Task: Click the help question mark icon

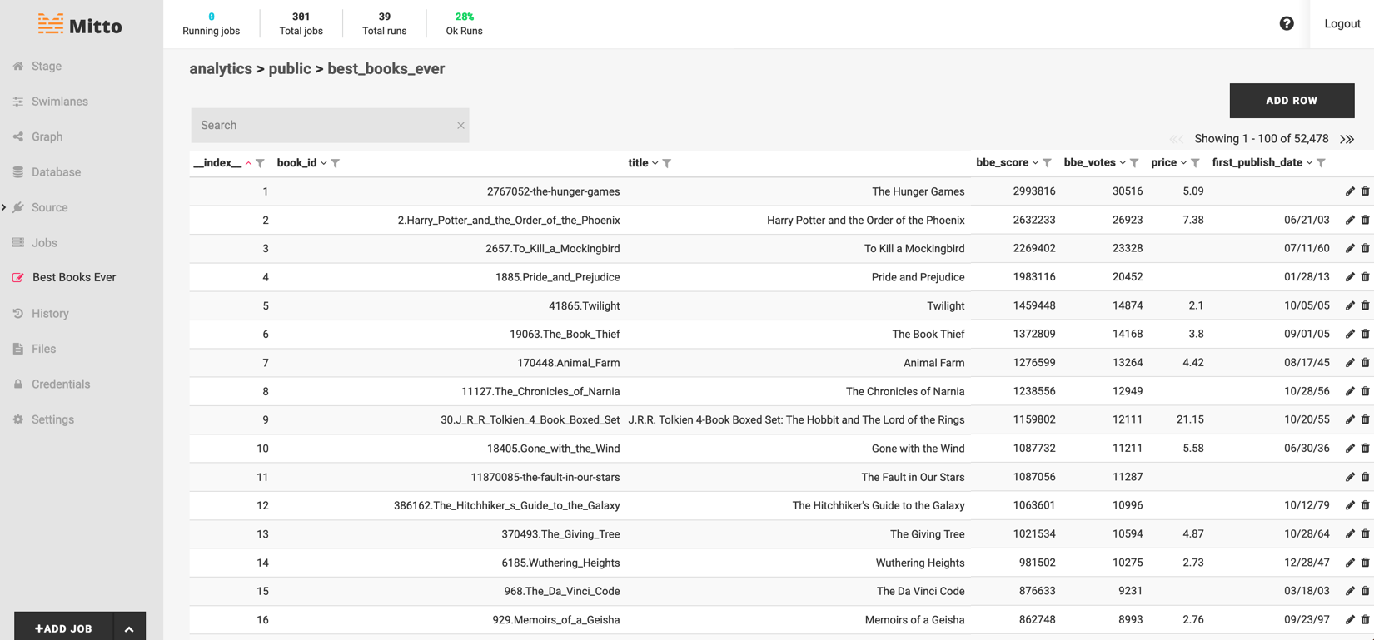Action: (x=1287, y=23)
